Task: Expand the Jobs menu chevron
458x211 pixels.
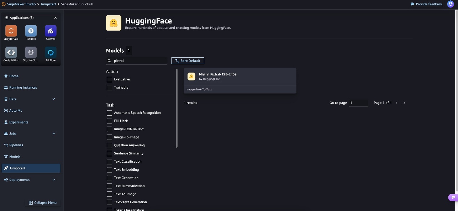Action: coord(54,134)
